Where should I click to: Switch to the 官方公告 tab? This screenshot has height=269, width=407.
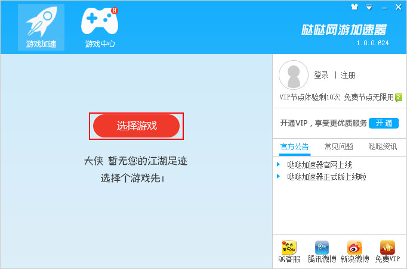[294, 147]
